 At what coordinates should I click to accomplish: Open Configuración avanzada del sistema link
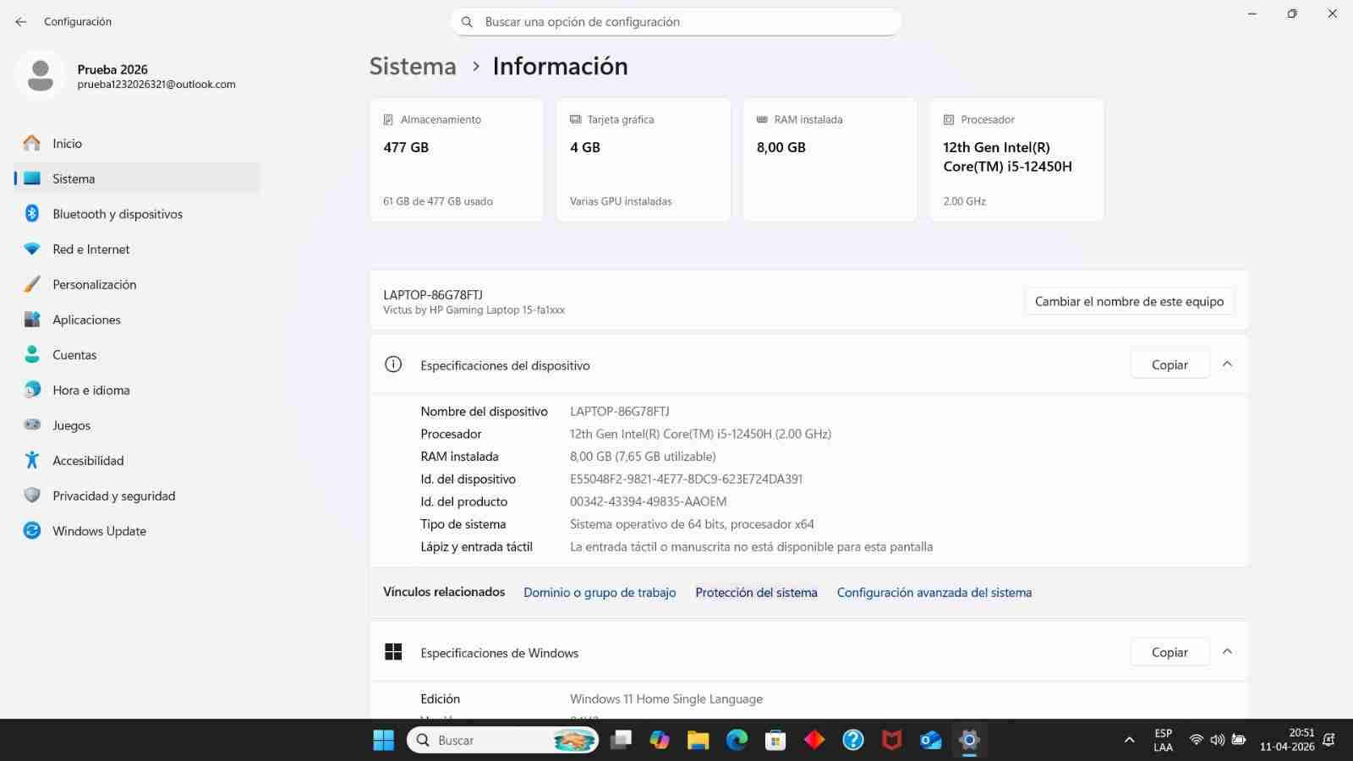pos(934,592)
